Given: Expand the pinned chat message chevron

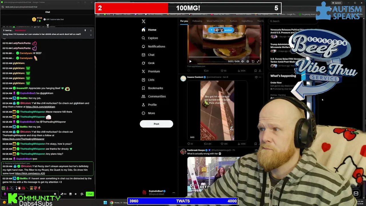Looking at the screenshot, I should (x=91, y=35).
